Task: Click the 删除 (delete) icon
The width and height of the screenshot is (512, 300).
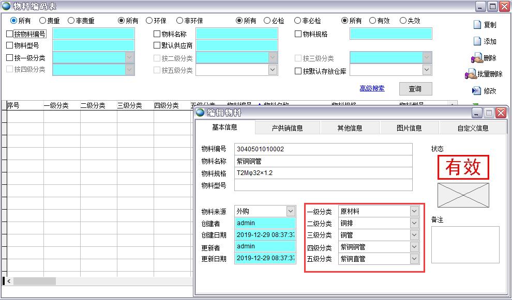Action: 476,58
